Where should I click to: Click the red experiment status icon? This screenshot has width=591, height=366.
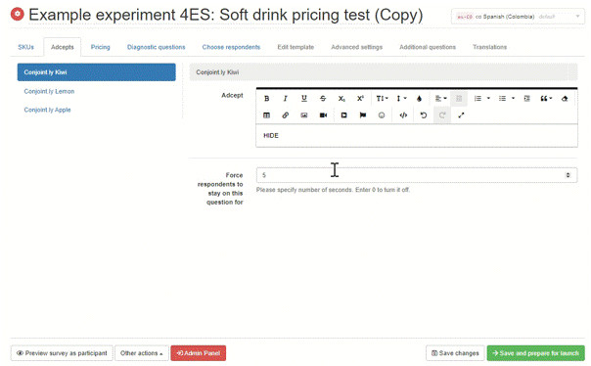click(17, 14)
